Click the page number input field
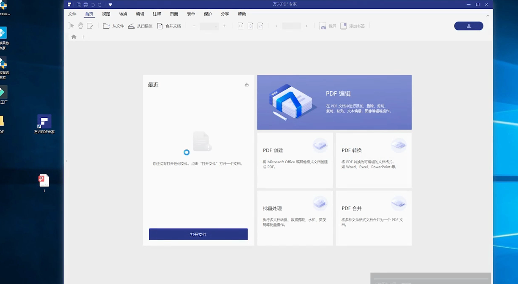The width and height of the screenshot is (518, 284). tap(291, 26)
